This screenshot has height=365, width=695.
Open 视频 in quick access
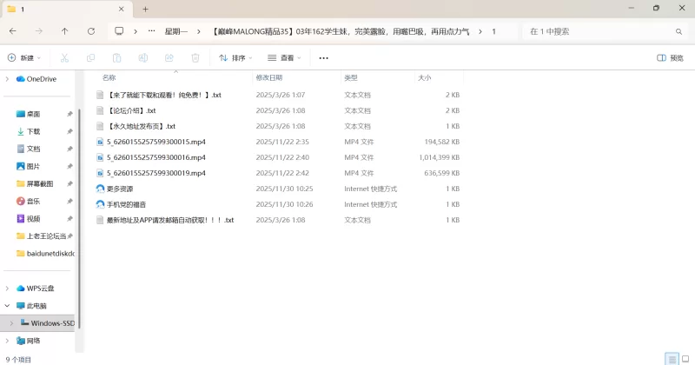coord(34,219)
